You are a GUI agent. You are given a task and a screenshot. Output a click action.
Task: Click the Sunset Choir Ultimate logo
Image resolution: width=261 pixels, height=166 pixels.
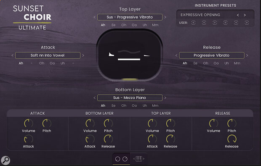coord(32,18)
